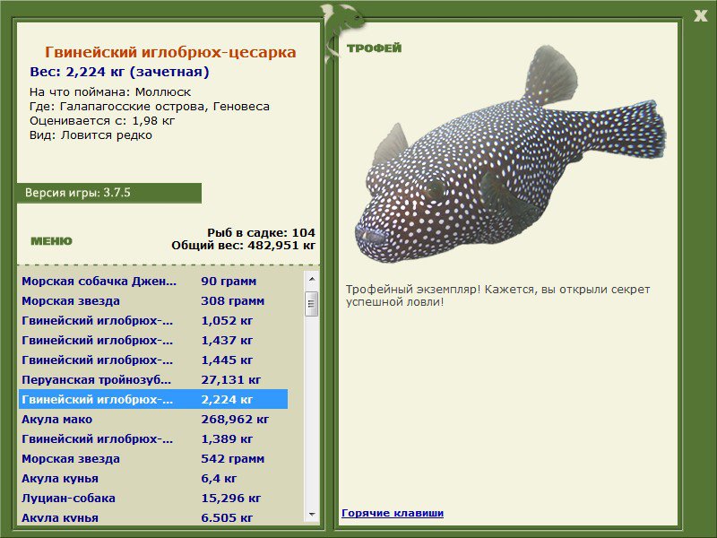
Task: Click the Вид: Ловится редко line
Action: pyautogui.click(x=91, y=135)
